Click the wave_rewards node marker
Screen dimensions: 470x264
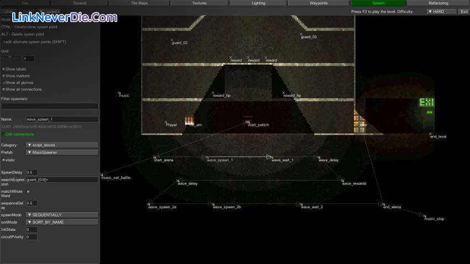point(342,181)
